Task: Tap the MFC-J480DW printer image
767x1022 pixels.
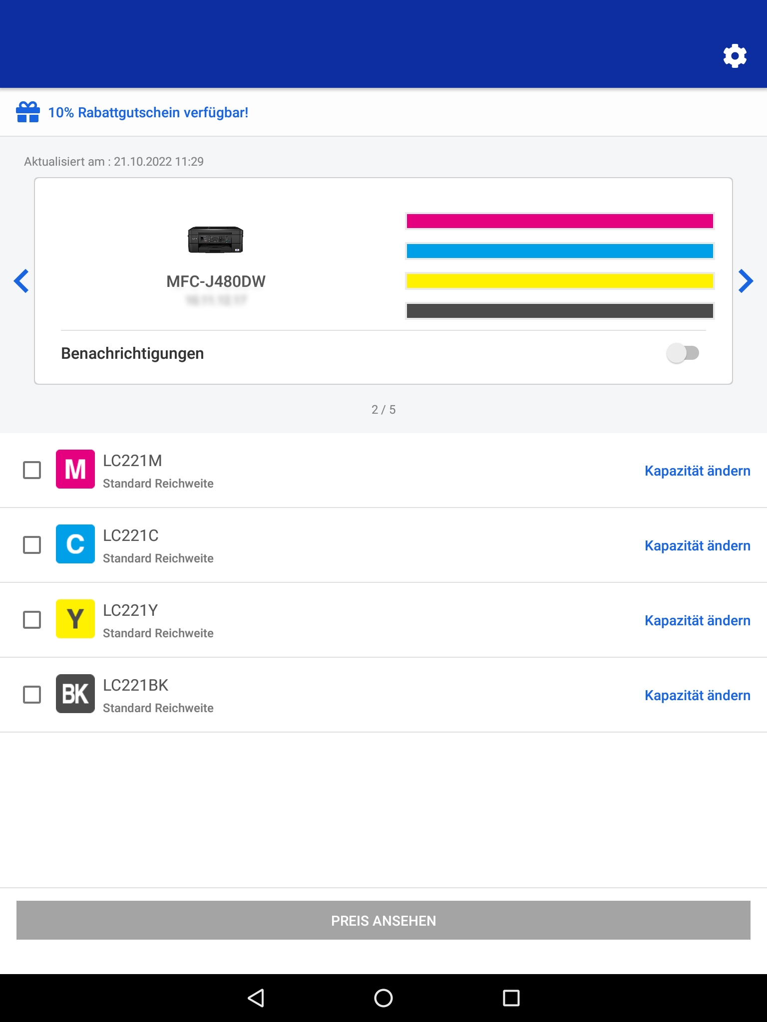Action: [216, 240]
